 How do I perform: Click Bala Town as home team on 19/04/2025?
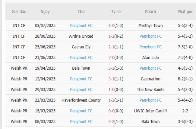pos(81,68)
